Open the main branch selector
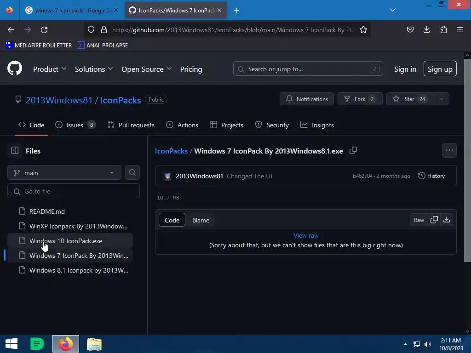 (x=64, y=173)
